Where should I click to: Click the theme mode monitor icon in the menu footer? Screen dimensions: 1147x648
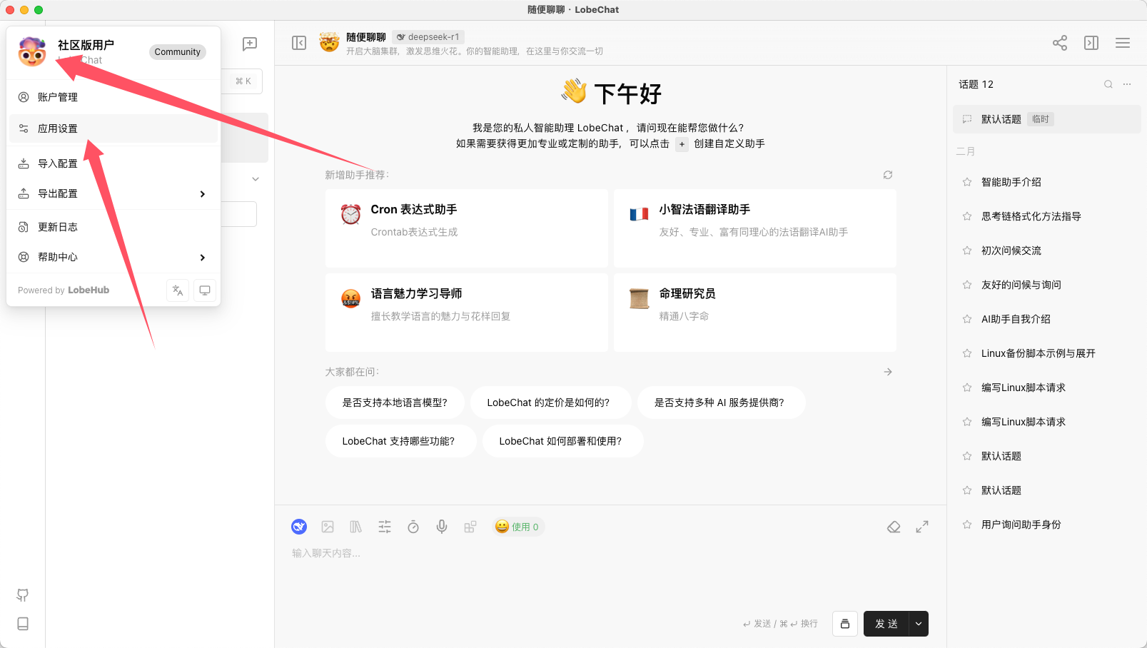click(205, 290)
